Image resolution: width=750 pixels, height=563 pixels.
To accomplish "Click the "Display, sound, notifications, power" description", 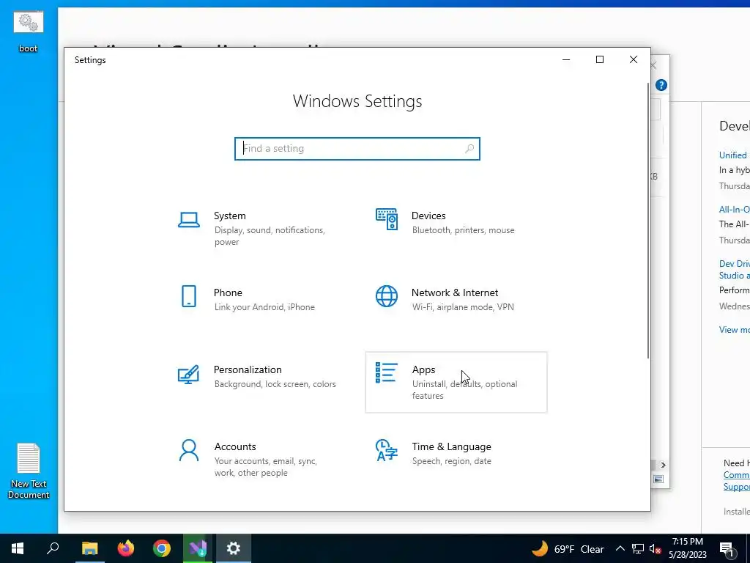I will point(270,236).
